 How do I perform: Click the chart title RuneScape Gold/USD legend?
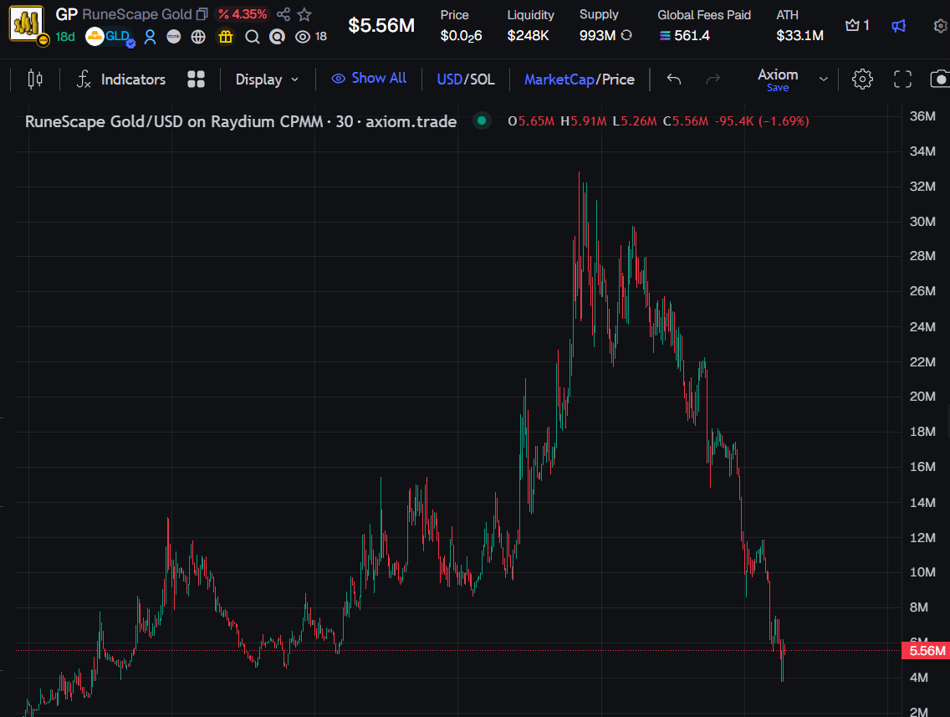(241, 121)
